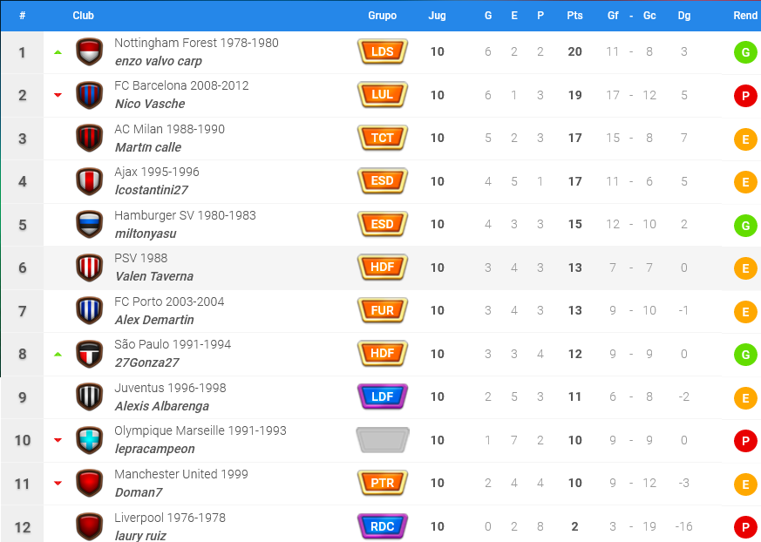This screenshot has width=761, height=542.
Task: Click the TCT group badge
Action: pos(383,138)
